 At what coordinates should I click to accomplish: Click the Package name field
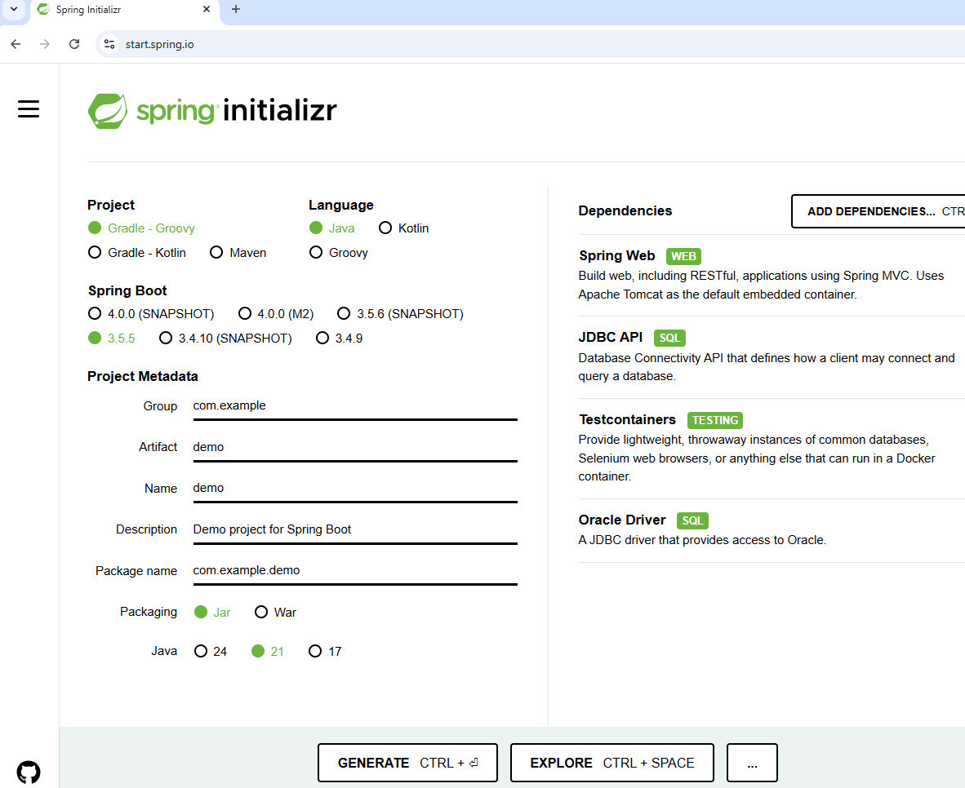[x=355, y=571]
